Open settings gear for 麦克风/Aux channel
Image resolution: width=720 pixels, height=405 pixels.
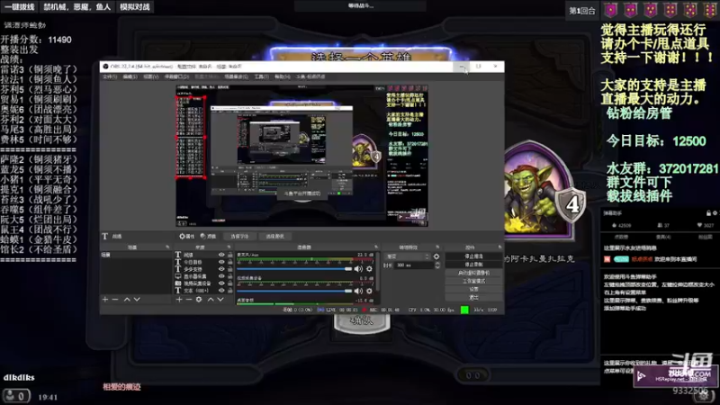click(x=369, y=269)
